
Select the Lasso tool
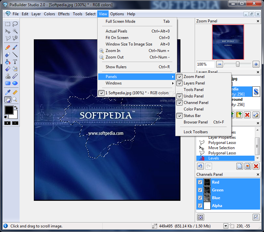(x=15, y=24)
